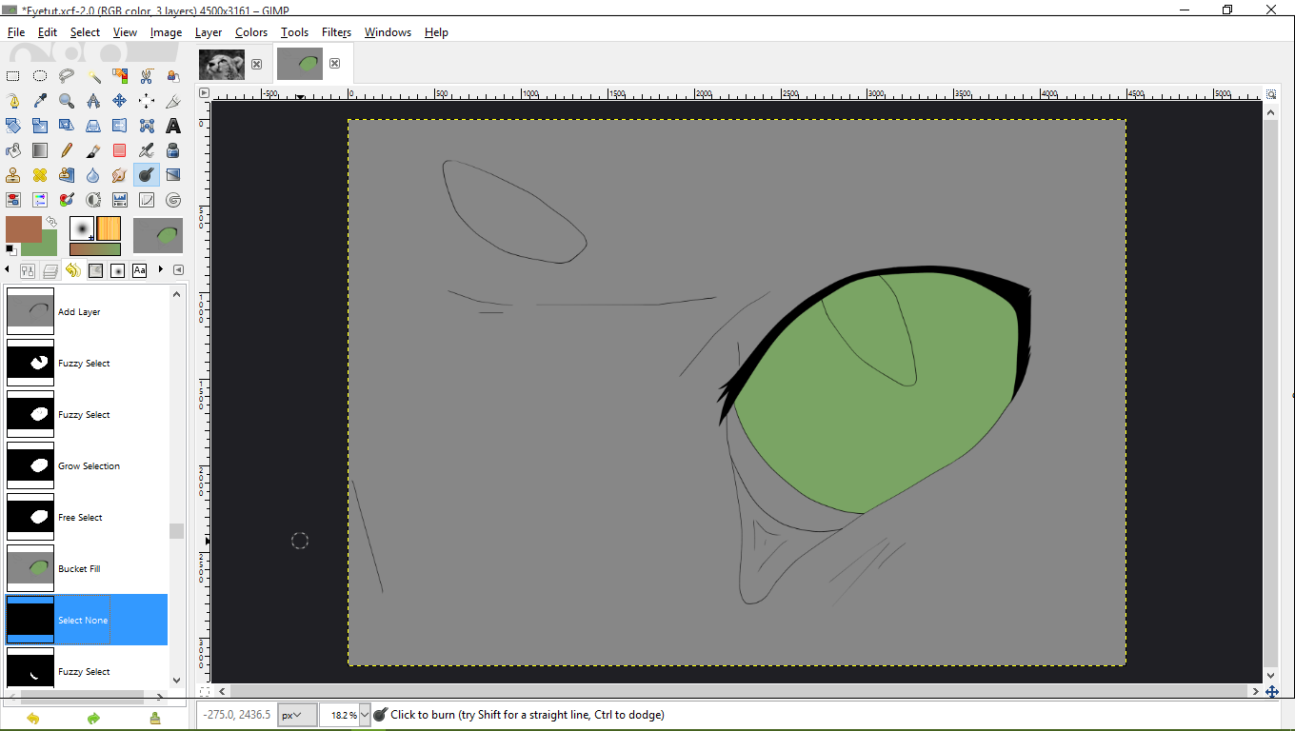Select the Move tool
Image resolution: width=1295 pixels, height=731 pixels.
[x=120, y=101]
